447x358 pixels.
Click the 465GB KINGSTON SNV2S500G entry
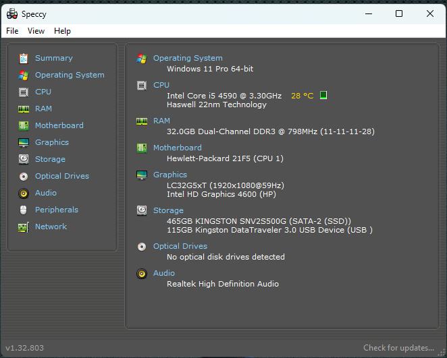pos(259,221)
